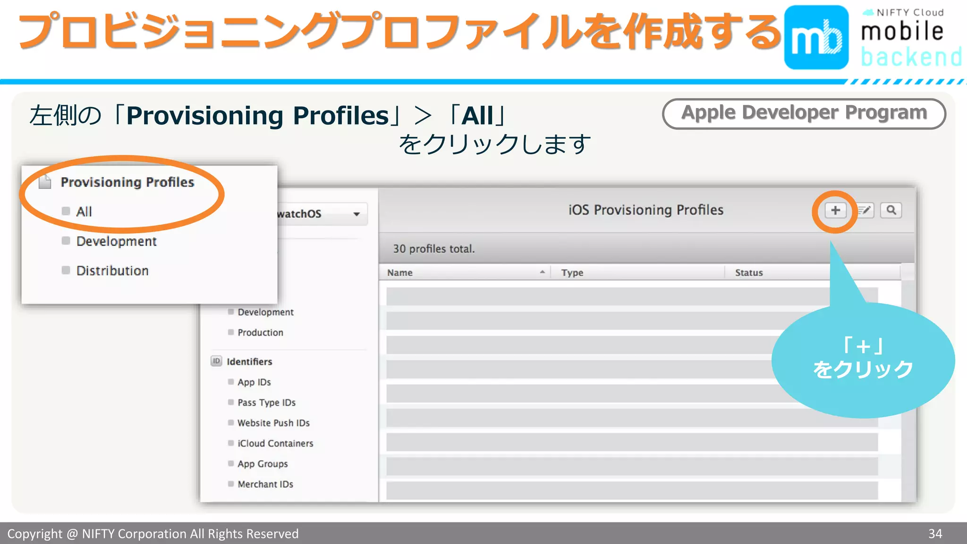The image size is (967, 544).
Task: Click the iOS Provisioning Profiles title
Action: tap(646, 210)
